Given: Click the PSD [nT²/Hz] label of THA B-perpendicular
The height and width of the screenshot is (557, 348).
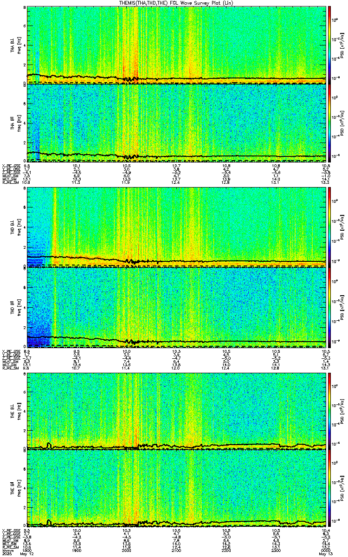Looking at the screenshot, I should pyautogui.click(x=342, y=45).
